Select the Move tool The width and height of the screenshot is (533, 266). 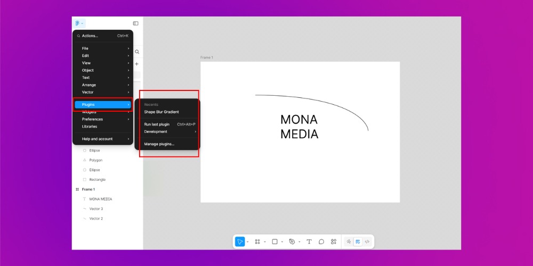240,242
